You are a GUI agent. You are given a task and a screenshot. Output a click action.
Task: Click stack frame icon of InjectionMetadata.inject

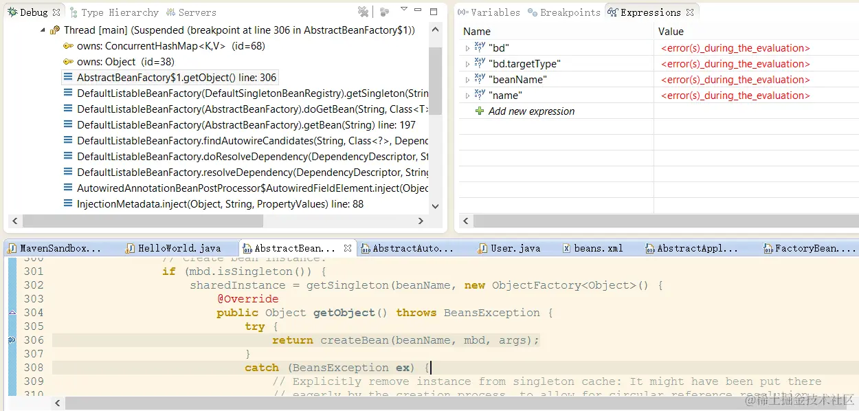click(x=68, y=204)
